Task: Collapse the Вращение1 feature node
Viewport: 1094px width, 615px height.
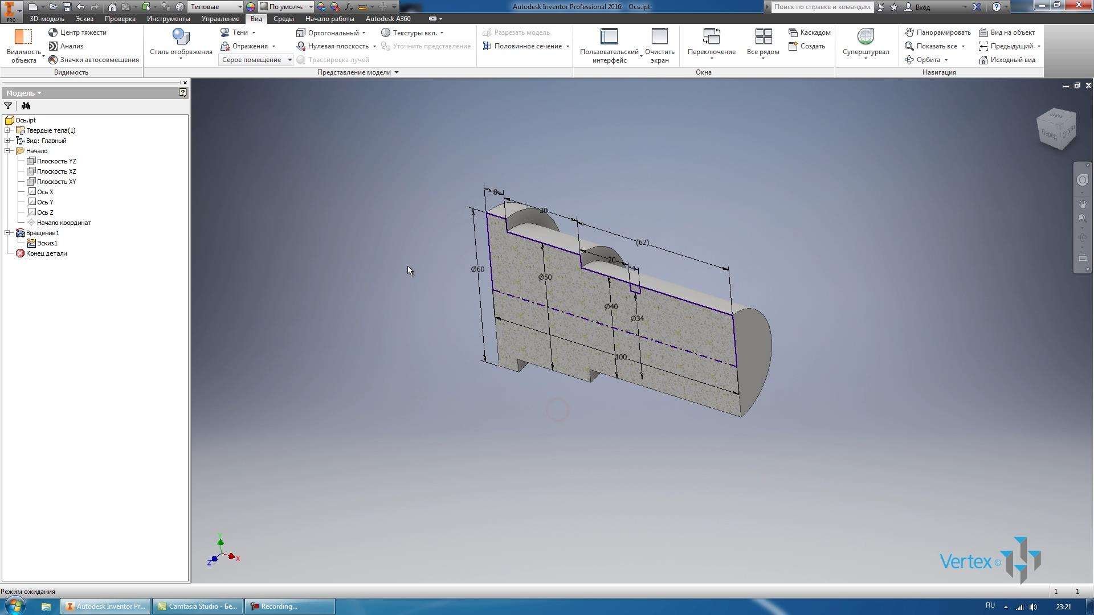Action: pos(8,233)
